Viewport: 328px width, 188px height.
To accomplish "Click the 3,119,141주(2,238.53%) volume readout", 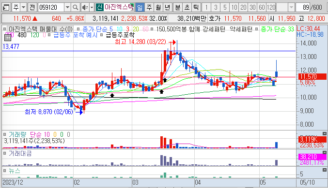I will click(34, 141).
